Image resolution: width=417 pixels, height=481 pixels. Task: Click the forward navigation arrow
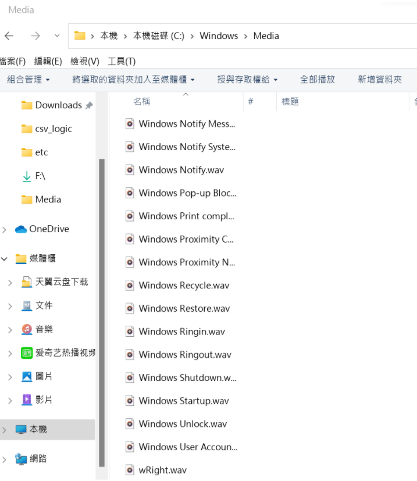click(x=35, y=36)
